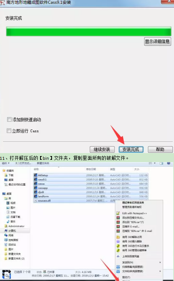This screenshot has width=174, height=281.
Task: Click the cassapp file icon
Action: 36,188
